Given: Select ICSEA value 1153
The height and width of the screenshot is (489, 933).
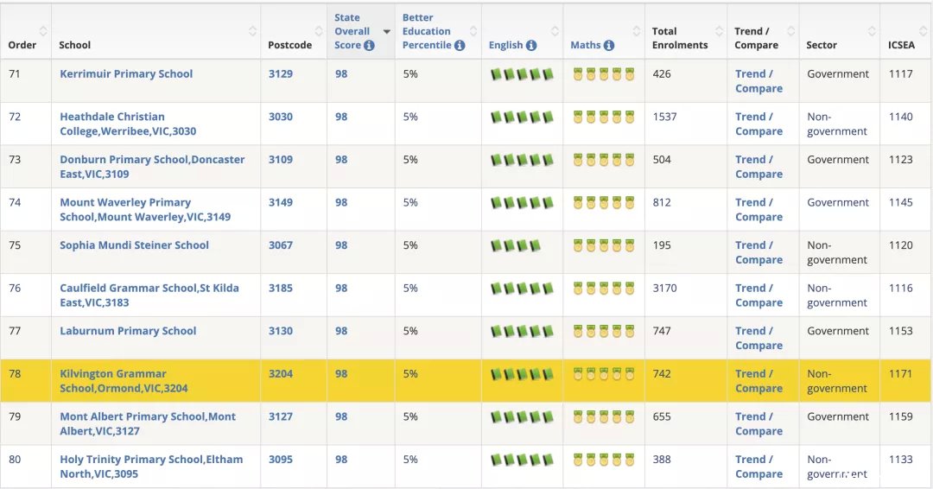Looking at the screenshot, I should (x=900, y=331).
